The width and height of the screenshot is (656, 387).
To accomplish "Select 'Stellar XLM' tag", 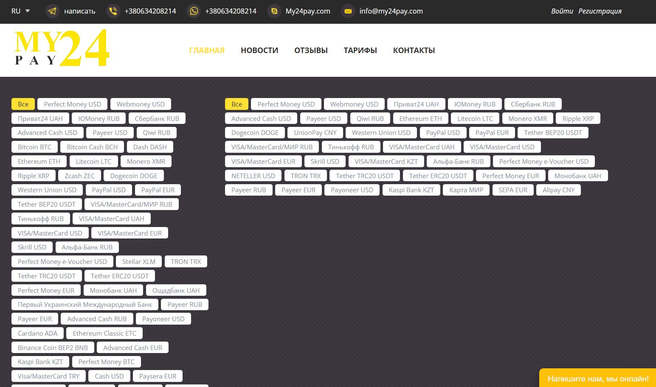I will coord(139,262).
